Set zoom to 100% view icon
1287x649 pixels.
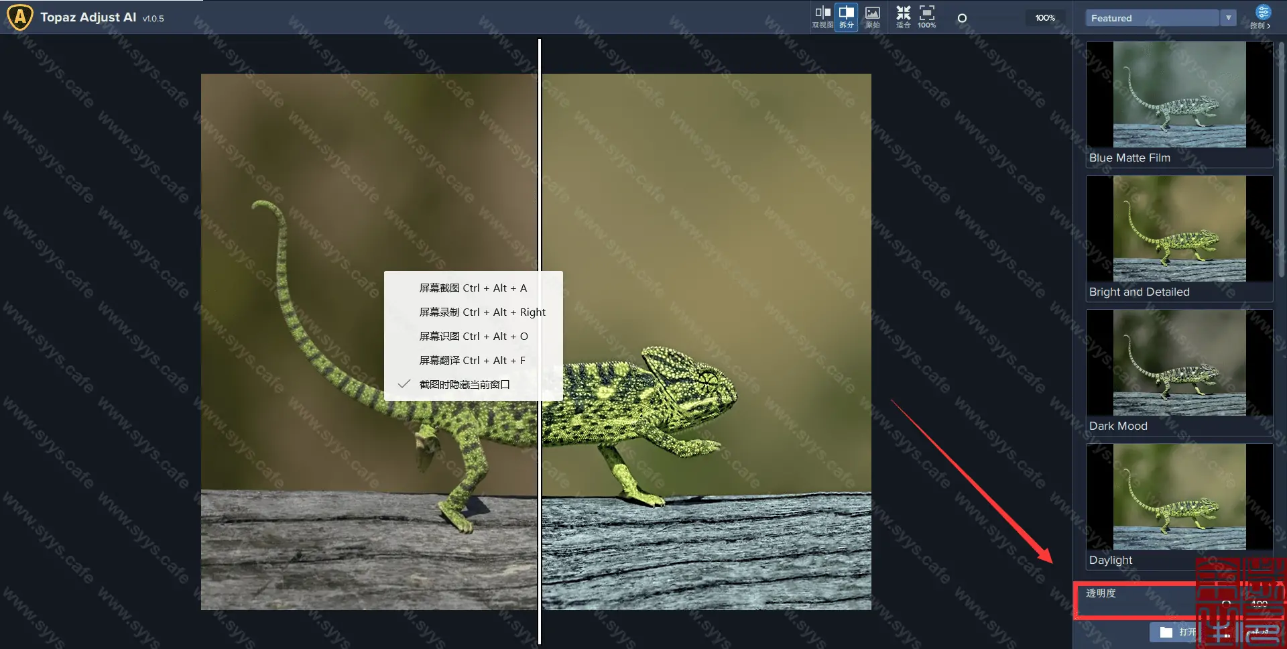(x=926, y=17)
